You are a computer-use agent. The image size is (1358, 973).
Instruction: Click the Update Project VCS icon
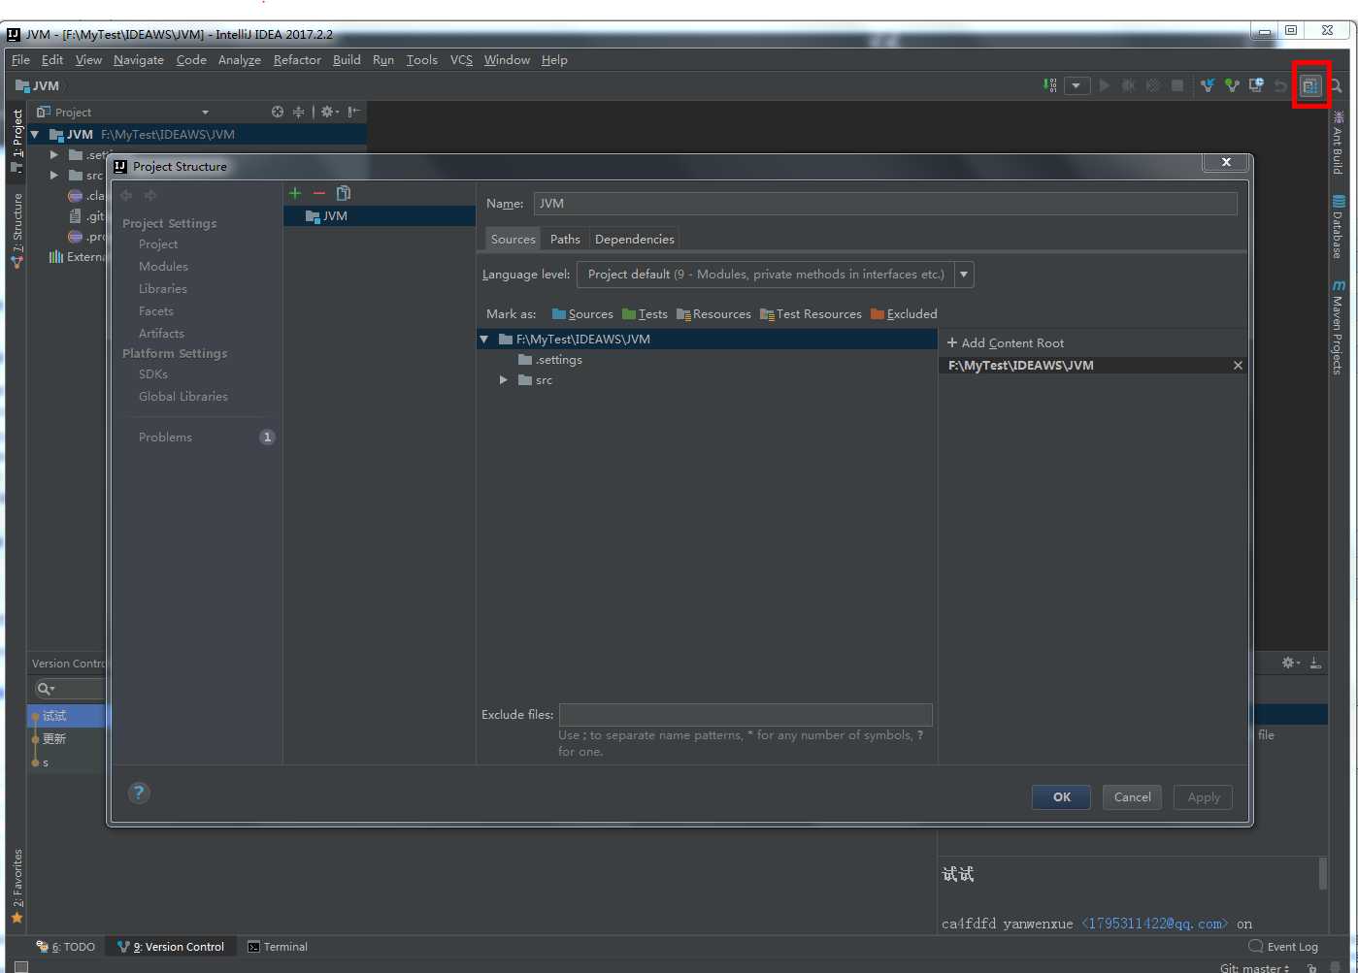click(x=1207, y=85)
